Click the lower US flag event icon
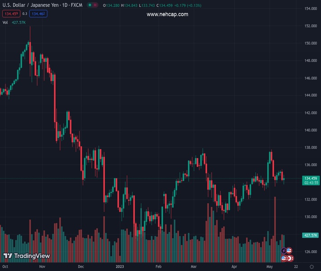This screenshot has width=321, height=271. click(x=284, y=258)
